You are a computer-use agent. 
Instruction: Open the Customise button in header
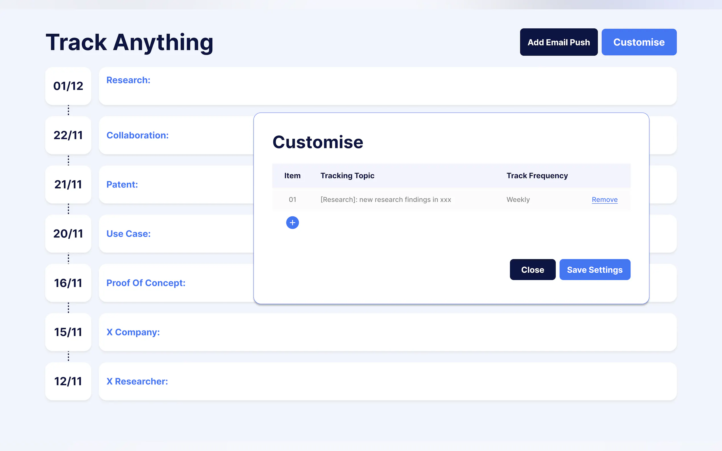(639, 42)
